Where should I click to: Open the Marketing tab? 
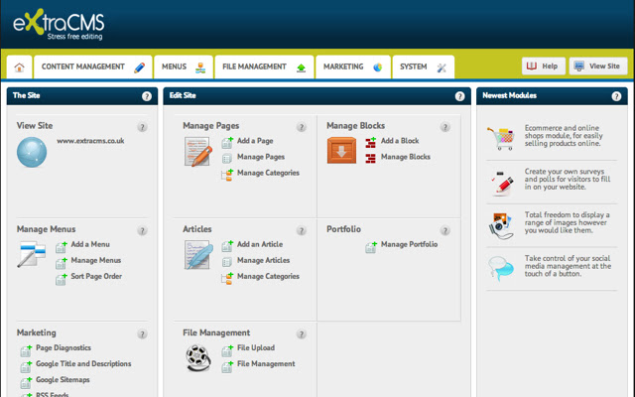[353, 66]
